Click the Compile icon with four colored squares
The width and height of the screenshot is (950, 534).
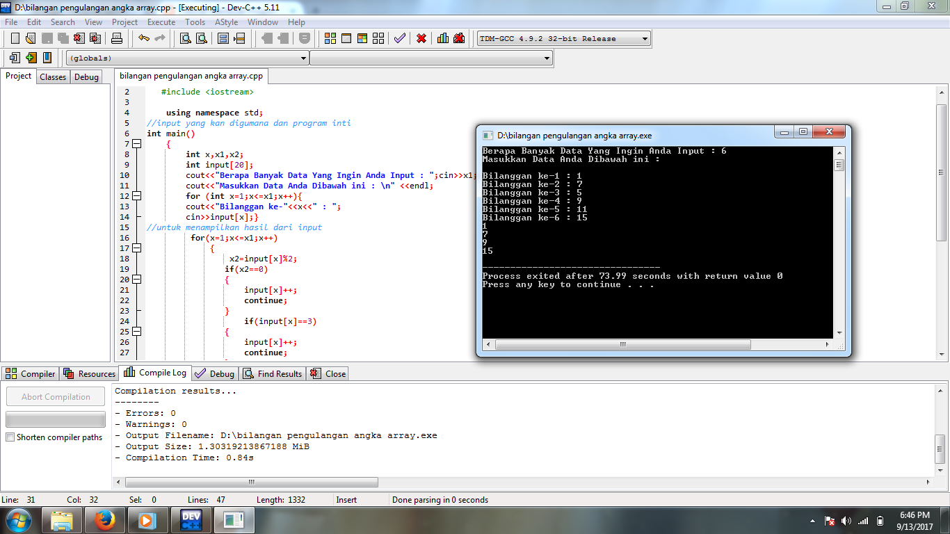[x=330, y=38]
